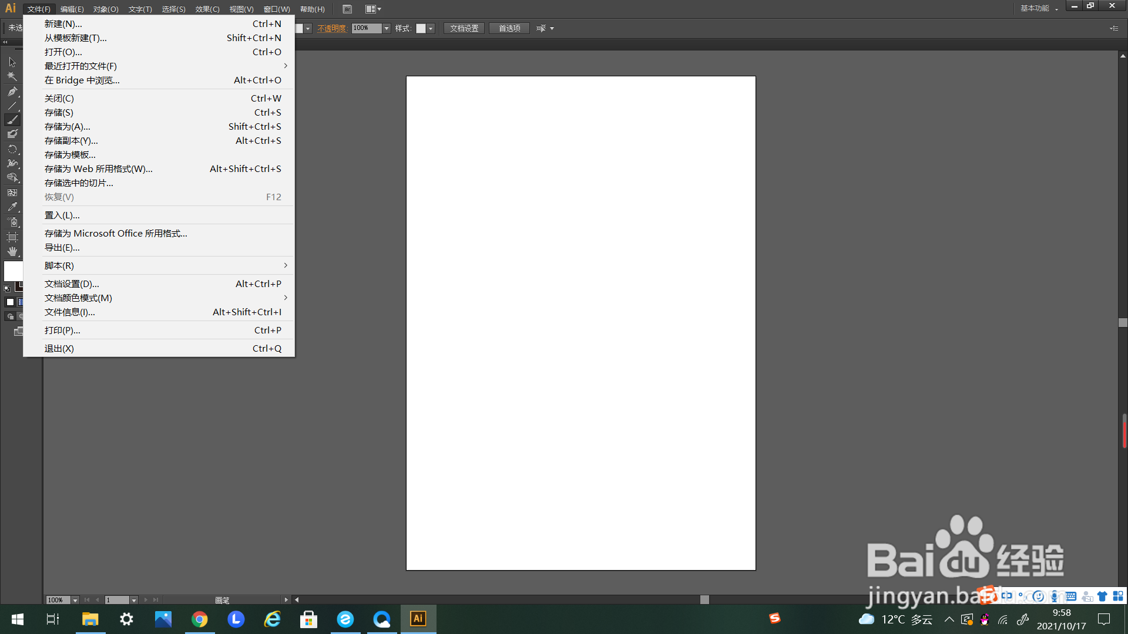This screenshot has height=634, width=1128.
Task: Select the Hand tool
Action: tap(12, 252)
